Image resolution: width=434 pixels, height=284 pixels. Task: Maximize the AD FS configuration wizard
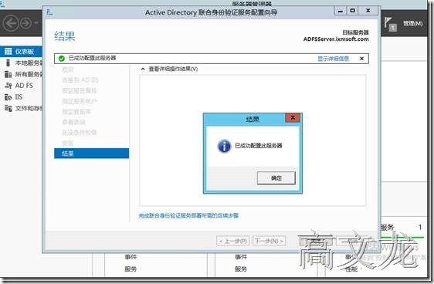tap(352, 11)
